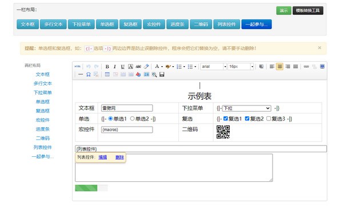This screenshot has width=343, height=207.
Task: Insert horizontal rule with the line icon
Action: coord(81,75)
